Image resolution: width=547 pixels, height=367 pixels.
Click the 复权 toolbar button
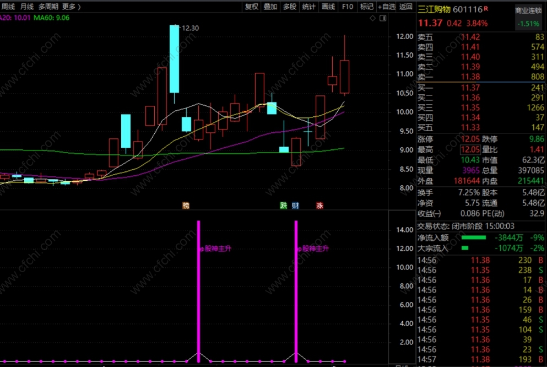point(252,7)
